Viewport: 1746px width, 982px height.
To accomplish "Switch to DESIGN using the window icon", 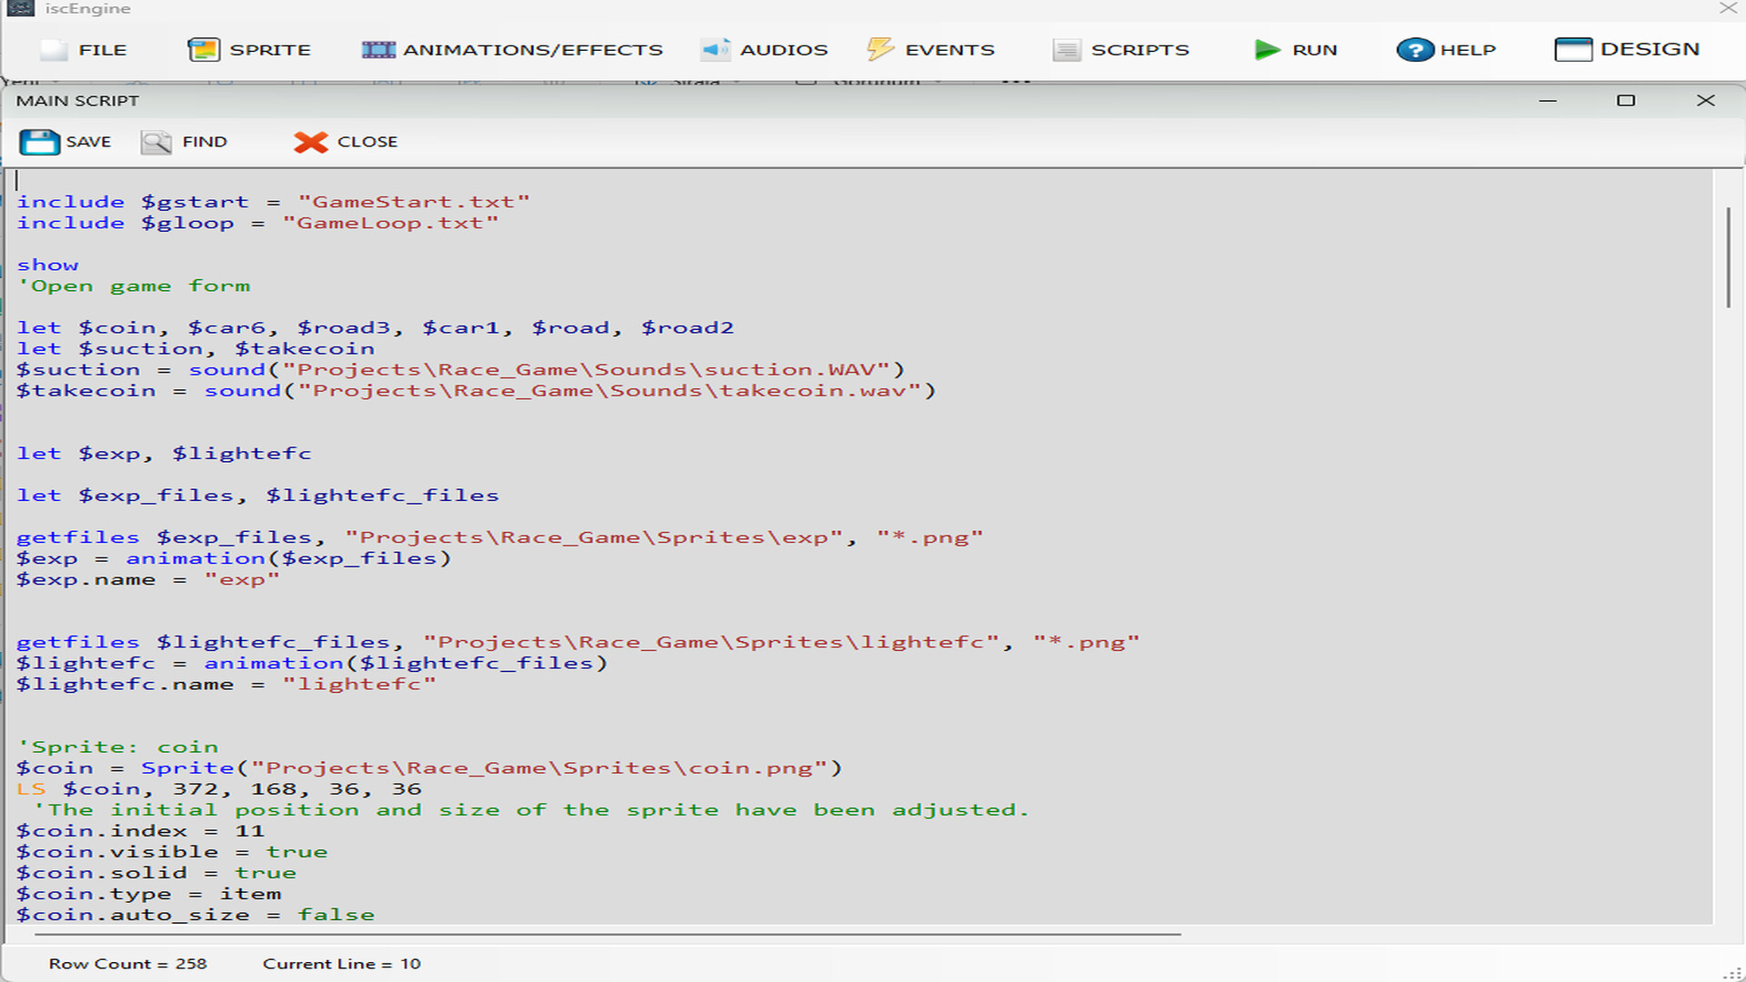I will tap(1575, 49).
